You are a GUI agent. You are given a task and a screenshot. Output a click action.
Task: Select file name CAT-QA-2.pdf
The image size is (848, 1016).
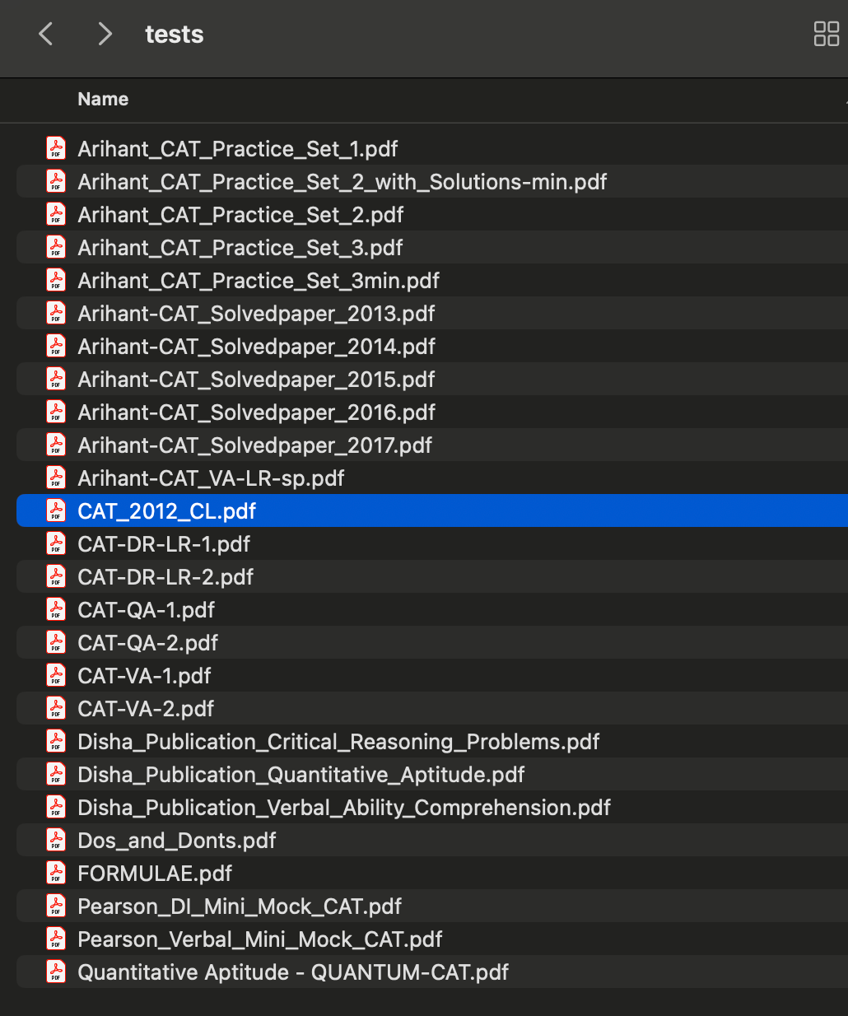(x=148, y=643)
